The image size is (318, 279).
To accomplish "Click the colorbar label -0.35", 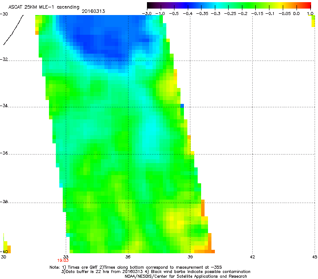I will (x=201, y=13).
